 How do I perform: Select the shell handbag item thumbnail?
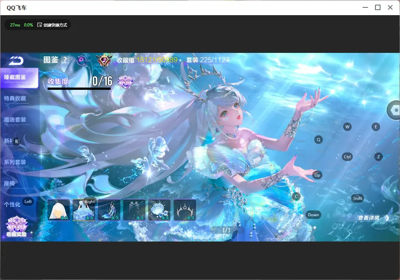click(x=159, y=210)
